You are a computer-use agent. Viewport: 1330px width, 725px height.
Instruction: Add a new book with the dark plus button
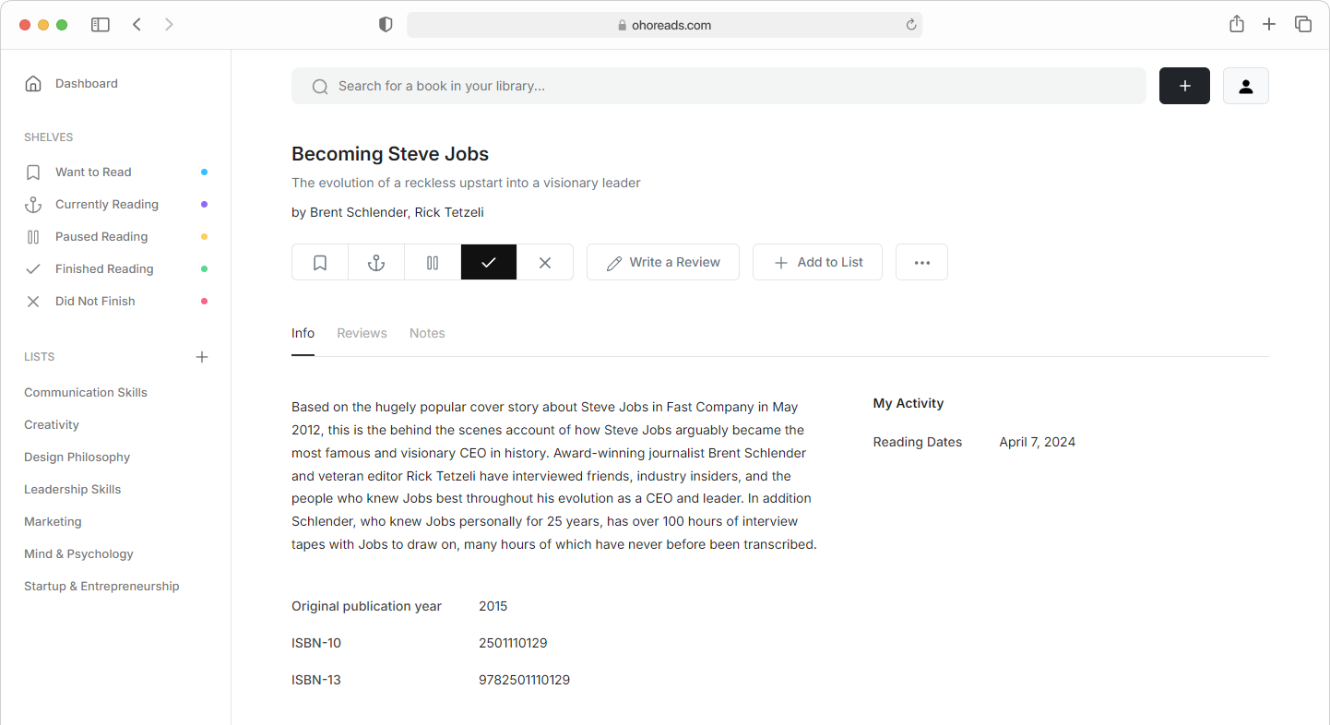pos(1184,86)
